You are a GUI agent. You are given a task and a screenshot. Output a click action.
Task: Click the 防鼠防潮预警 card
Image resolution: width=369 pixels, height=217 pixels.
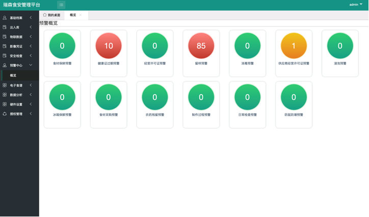tap(294, 104)
